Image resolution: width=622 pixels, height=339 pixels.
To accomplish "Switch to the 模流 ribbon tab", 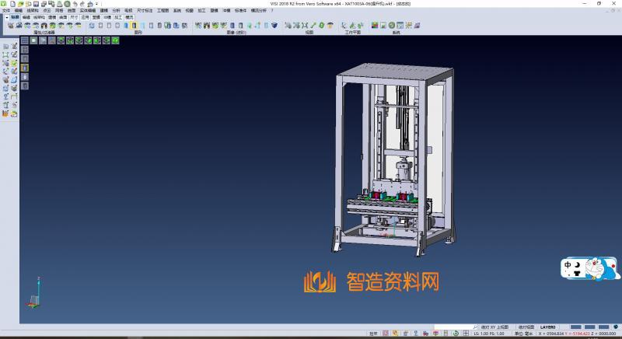I will 129,17.
